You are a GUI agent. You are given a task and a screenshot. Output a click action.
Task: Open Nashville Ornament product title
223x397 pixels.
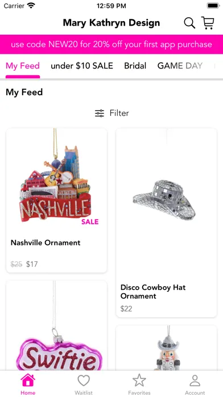point(46,242)
